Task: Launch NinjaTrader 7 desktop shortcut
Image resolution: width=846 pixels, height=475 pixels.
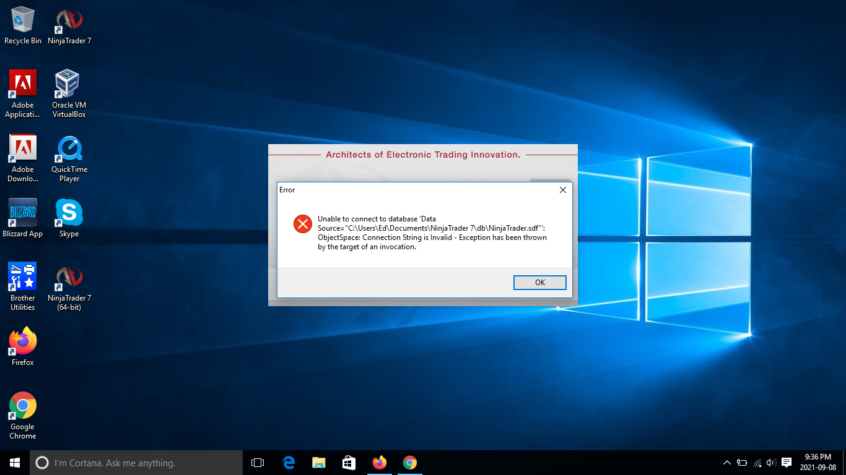Action: (x=69, y=26)
